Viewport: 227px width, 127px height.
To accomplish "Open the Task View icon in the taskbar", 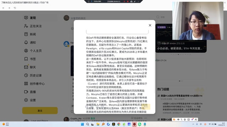I will pos(93,124).
